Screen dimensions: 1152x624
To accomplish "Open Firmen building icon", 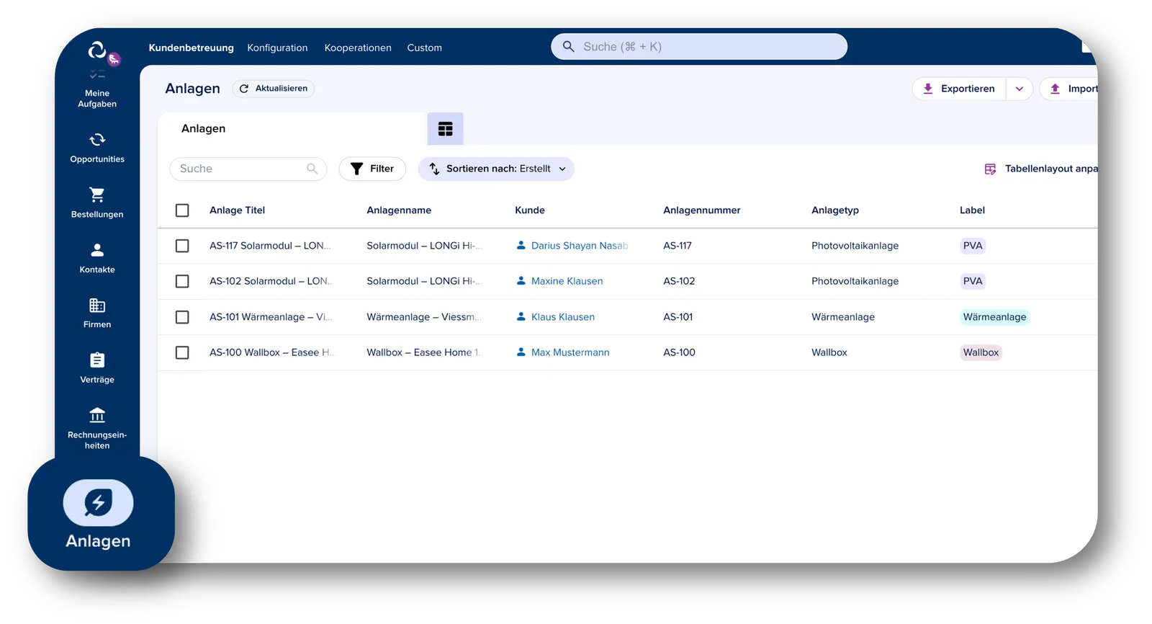I will pyautogui.click(x=97, y=306).
